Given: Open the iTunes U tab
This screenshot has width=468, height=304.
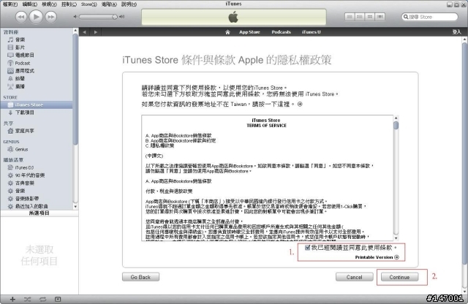Looking at the screenshot, I should pyautogui.click(x=312, y=32).
